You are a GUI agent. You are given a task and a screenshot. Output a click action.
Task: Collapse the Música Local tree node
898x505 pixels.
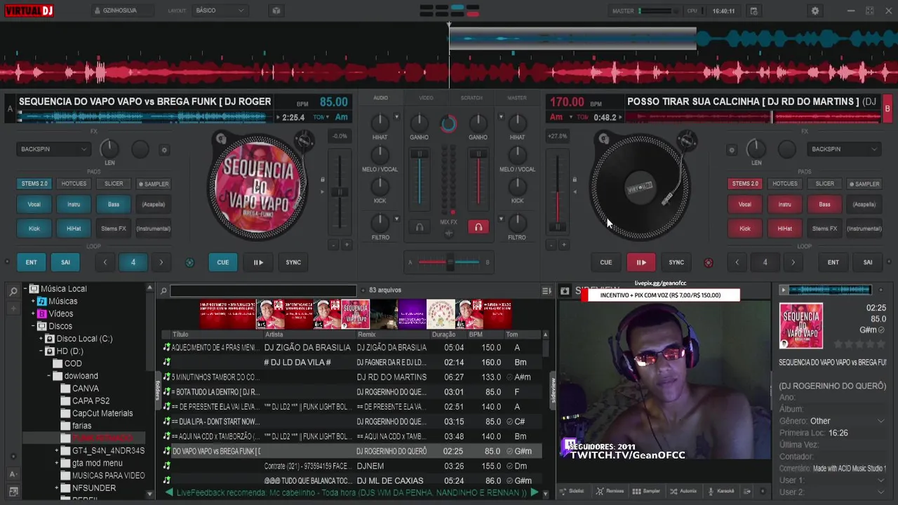point(25,289)
